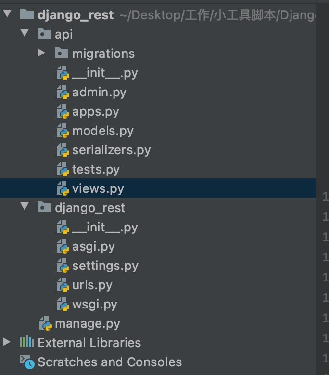Expand the External Libraries node arrow

[6, 342]
